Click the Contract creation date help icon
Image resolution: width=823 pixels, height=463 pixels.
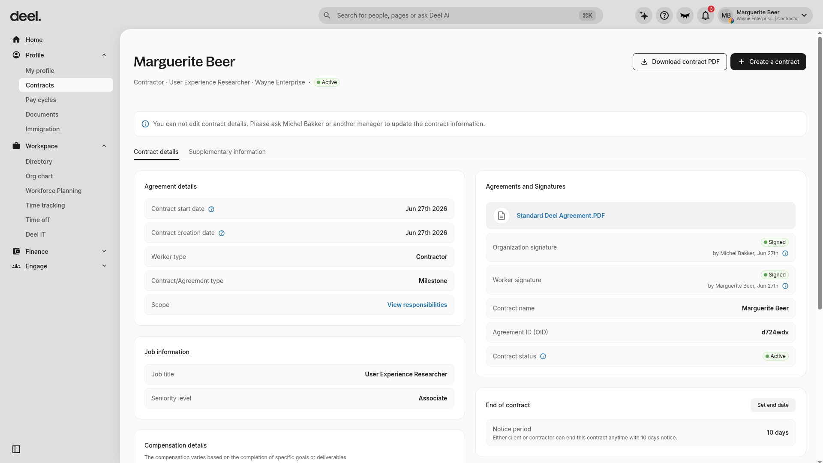222,233
